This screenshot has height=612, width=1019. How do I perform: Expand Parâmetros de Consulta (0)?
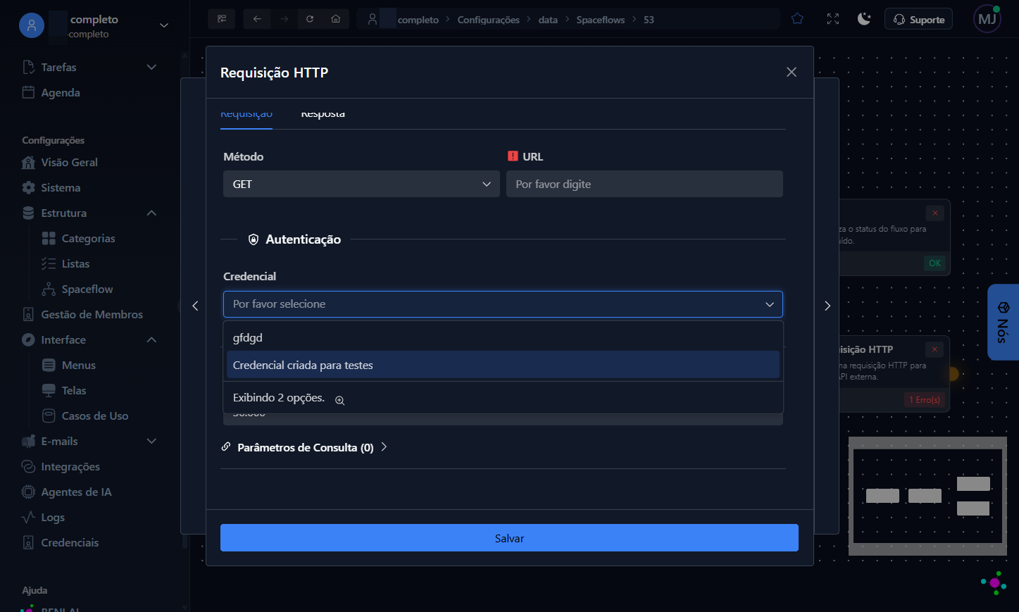(x=384, y=446)
